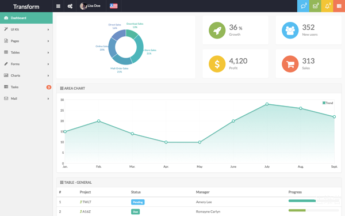Click the grid icon beside AREA CHART title

(x=62, y=88)
